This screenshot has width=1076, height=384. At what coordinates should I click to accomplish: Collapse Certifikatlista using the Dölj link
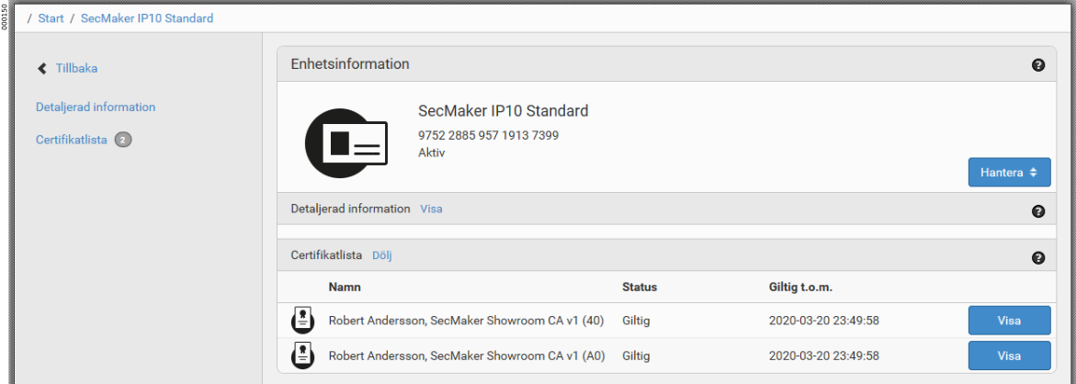click(x=382, y=255)
